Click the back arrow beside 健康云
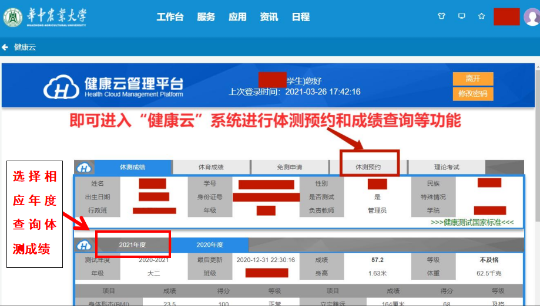Viewport: 540px width, 306px height. tap(6, 47)
